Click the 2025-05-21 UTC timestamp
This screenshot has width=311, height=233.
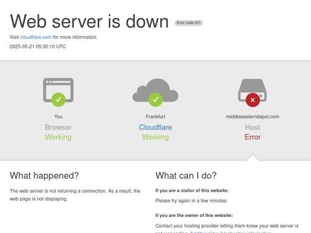tap(38, 47)
